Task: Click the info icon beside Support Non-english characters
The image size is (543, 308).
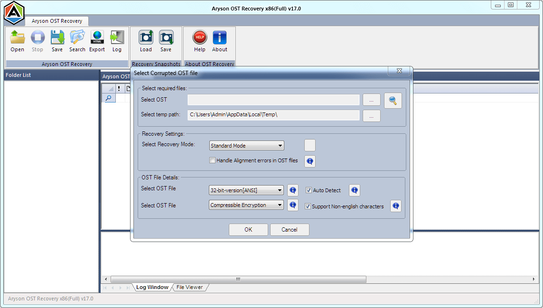Action: (396, 206)
